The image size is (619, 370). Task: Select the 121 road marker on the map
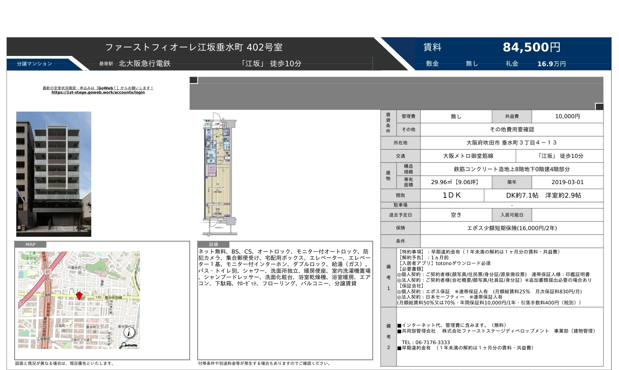[x=136, y=255]
